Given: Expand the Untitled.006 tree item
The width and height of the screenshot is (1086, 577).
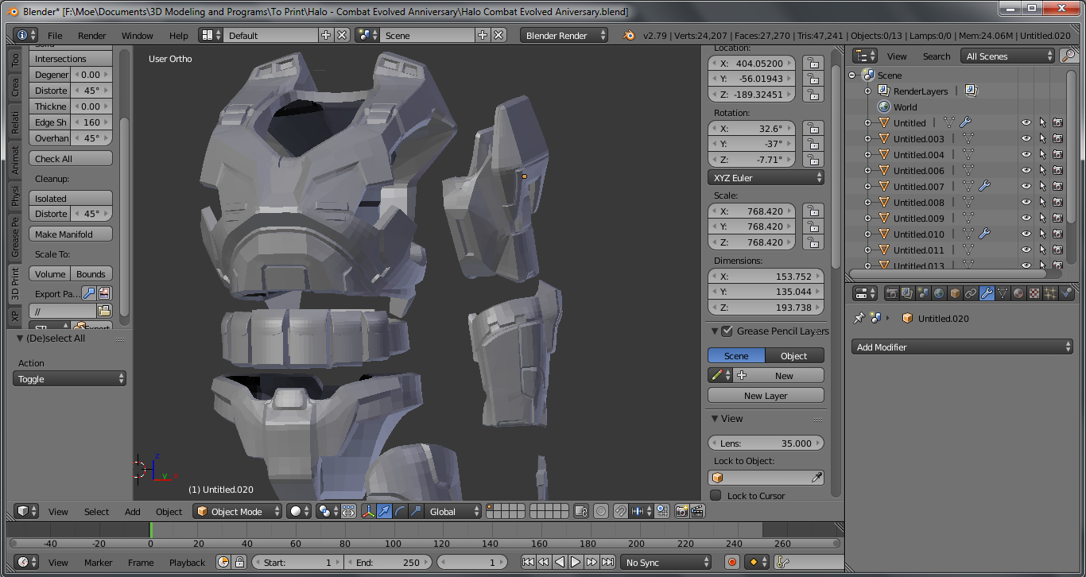Looking at the screenshot, I should (867, 171).
